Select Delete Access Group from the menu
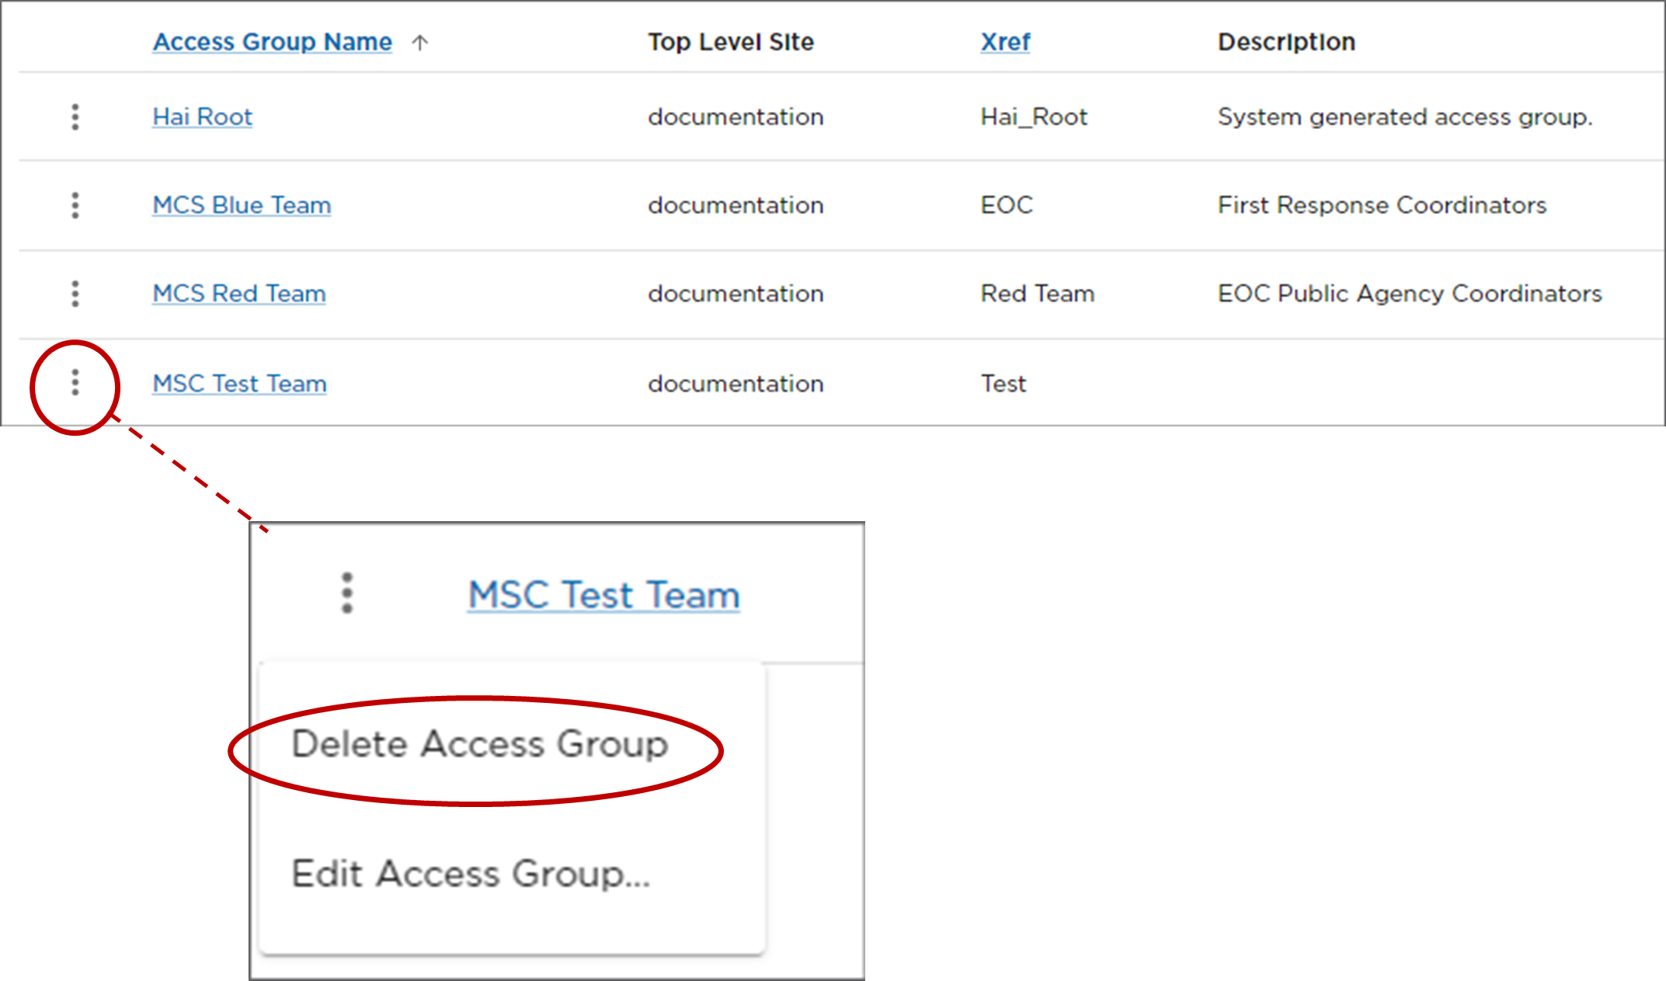This screenshot has height=981, width=1666. pos(481,743)
